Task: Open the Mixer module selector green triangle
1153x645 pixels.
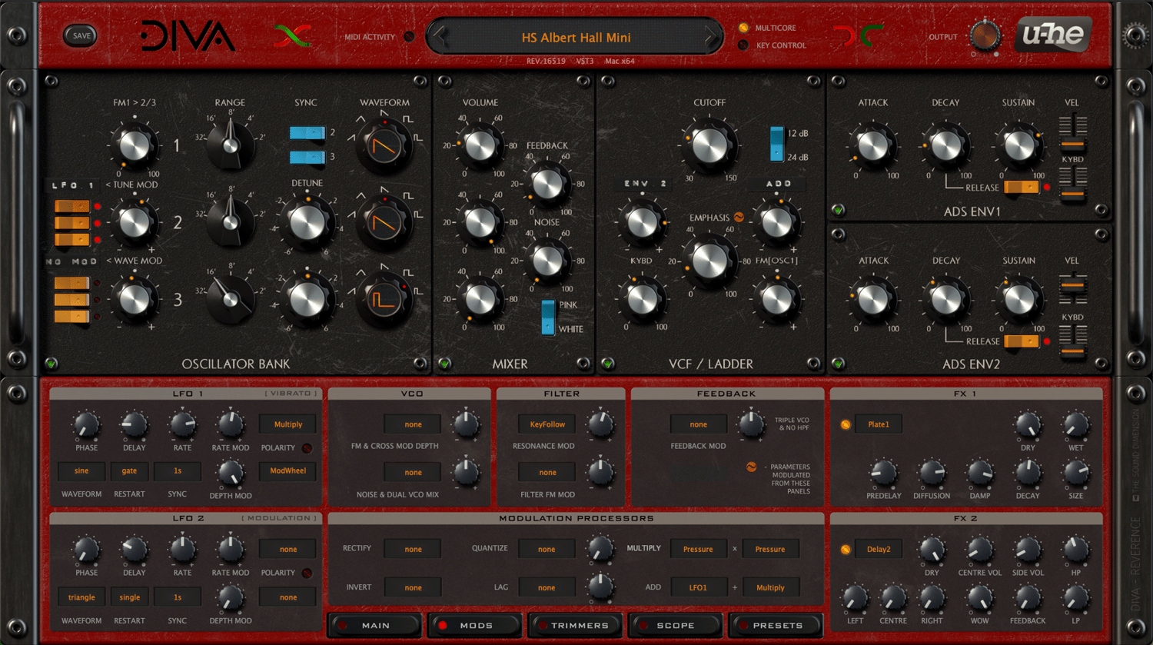Action: tap(444, 364)
